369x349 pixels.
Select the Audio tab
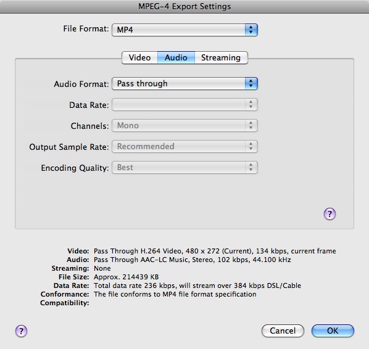pos(176,57)
